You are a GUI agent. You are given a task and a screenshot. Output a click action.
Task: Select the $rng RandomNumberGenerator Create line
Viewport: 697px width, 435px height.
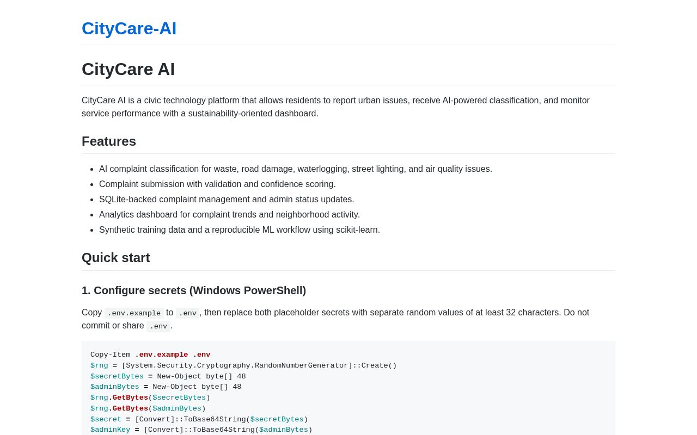[x=243, y=366]
